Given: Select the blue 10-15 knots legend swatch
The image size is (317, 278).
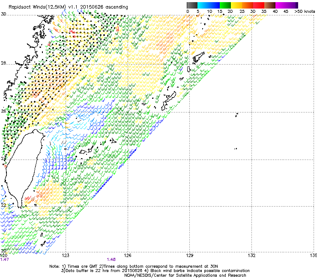Looking at the screenshot, I should 214,5.
